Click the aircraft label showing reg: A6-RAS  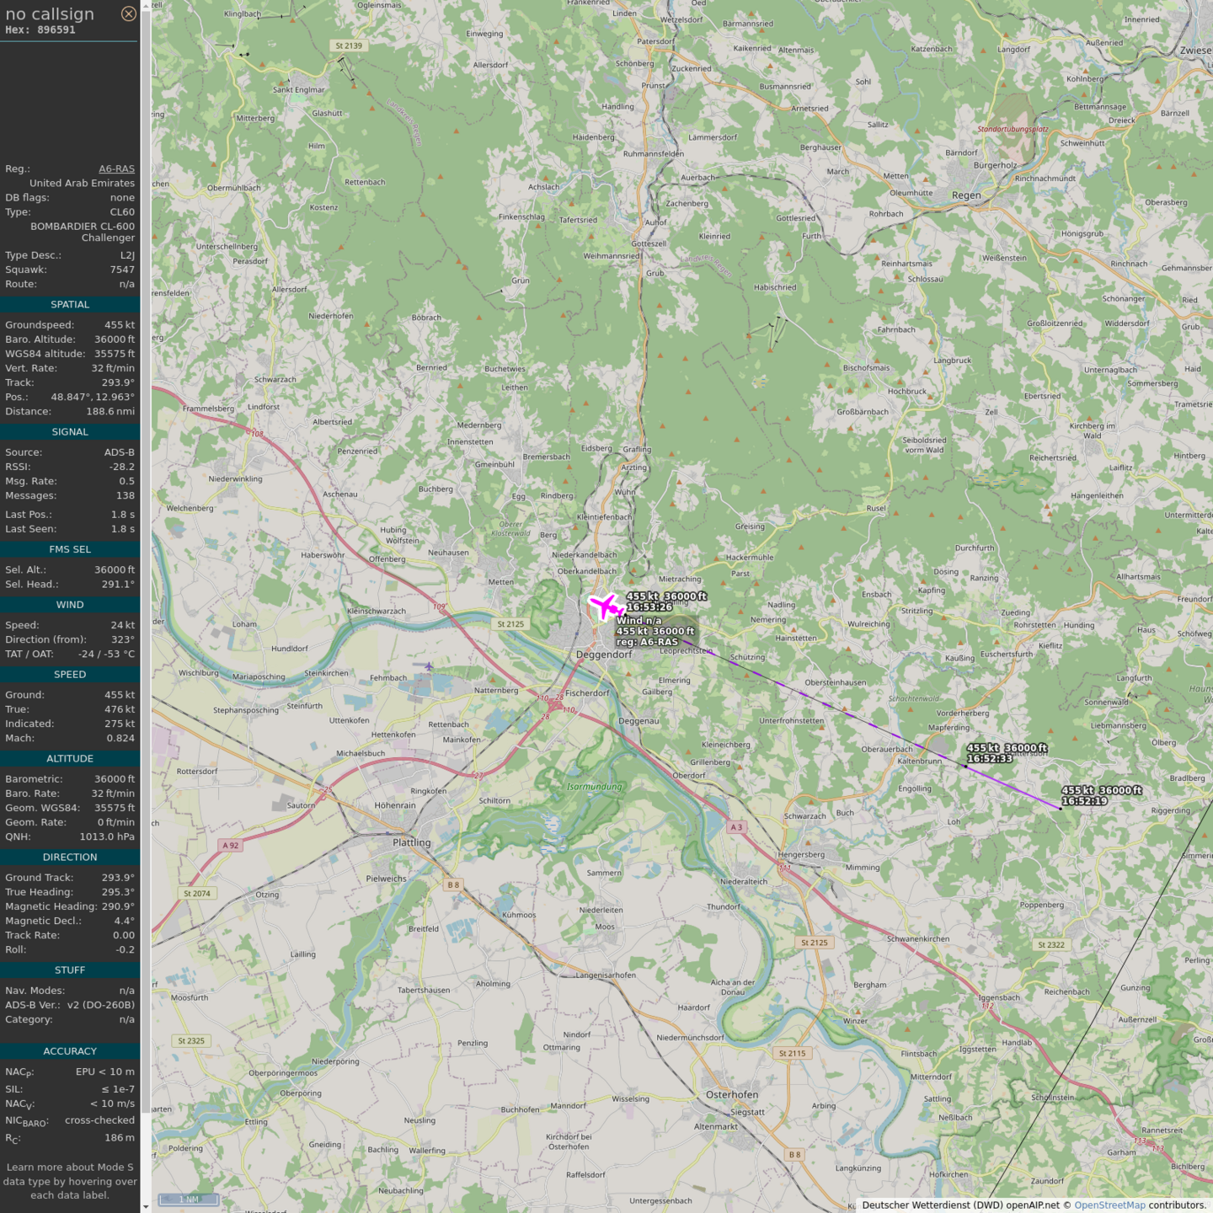pyautogui.click(x=647, y=642)
